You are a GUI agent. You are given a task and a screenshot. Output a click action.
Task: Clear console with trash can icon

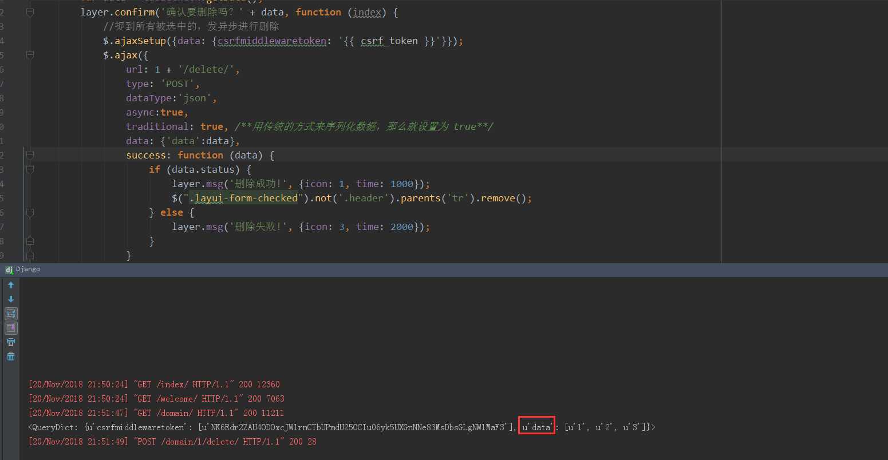[x=11, y=356]
